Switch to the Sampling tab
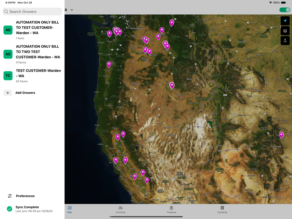Image resolution: width=292 pixels, height=219 pixels. click(222, 209)
